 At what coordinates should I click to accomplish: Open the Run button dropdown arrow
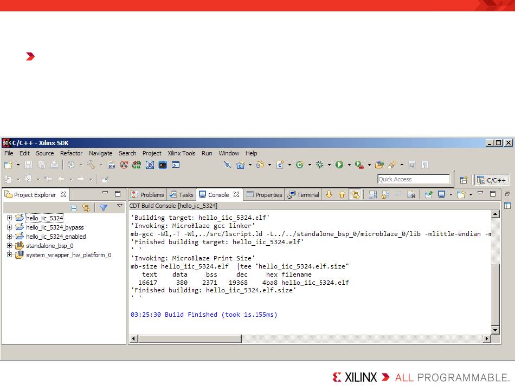349,165
